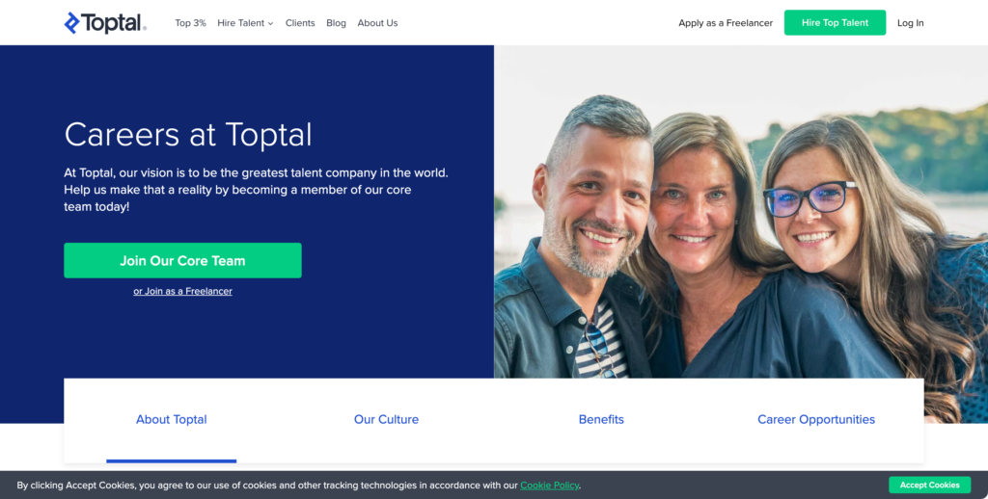Screen dimensions: 988x499
Task: Open the Blog link in header
Action: coord(336,23)
